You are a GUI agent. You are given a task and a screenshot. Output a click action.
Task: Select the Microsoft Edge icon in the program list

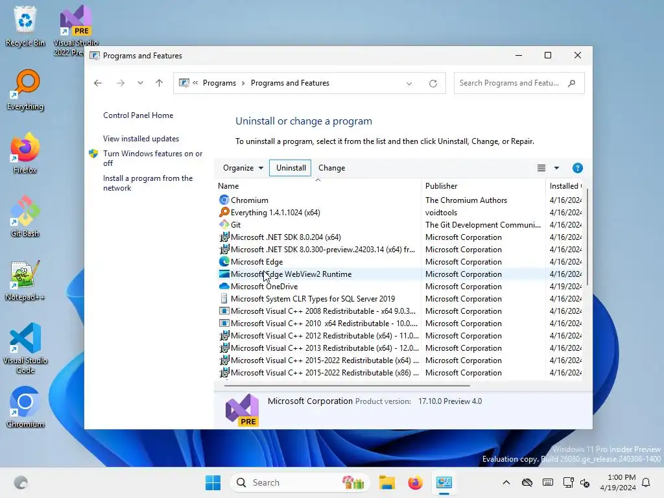coord(224,262)
